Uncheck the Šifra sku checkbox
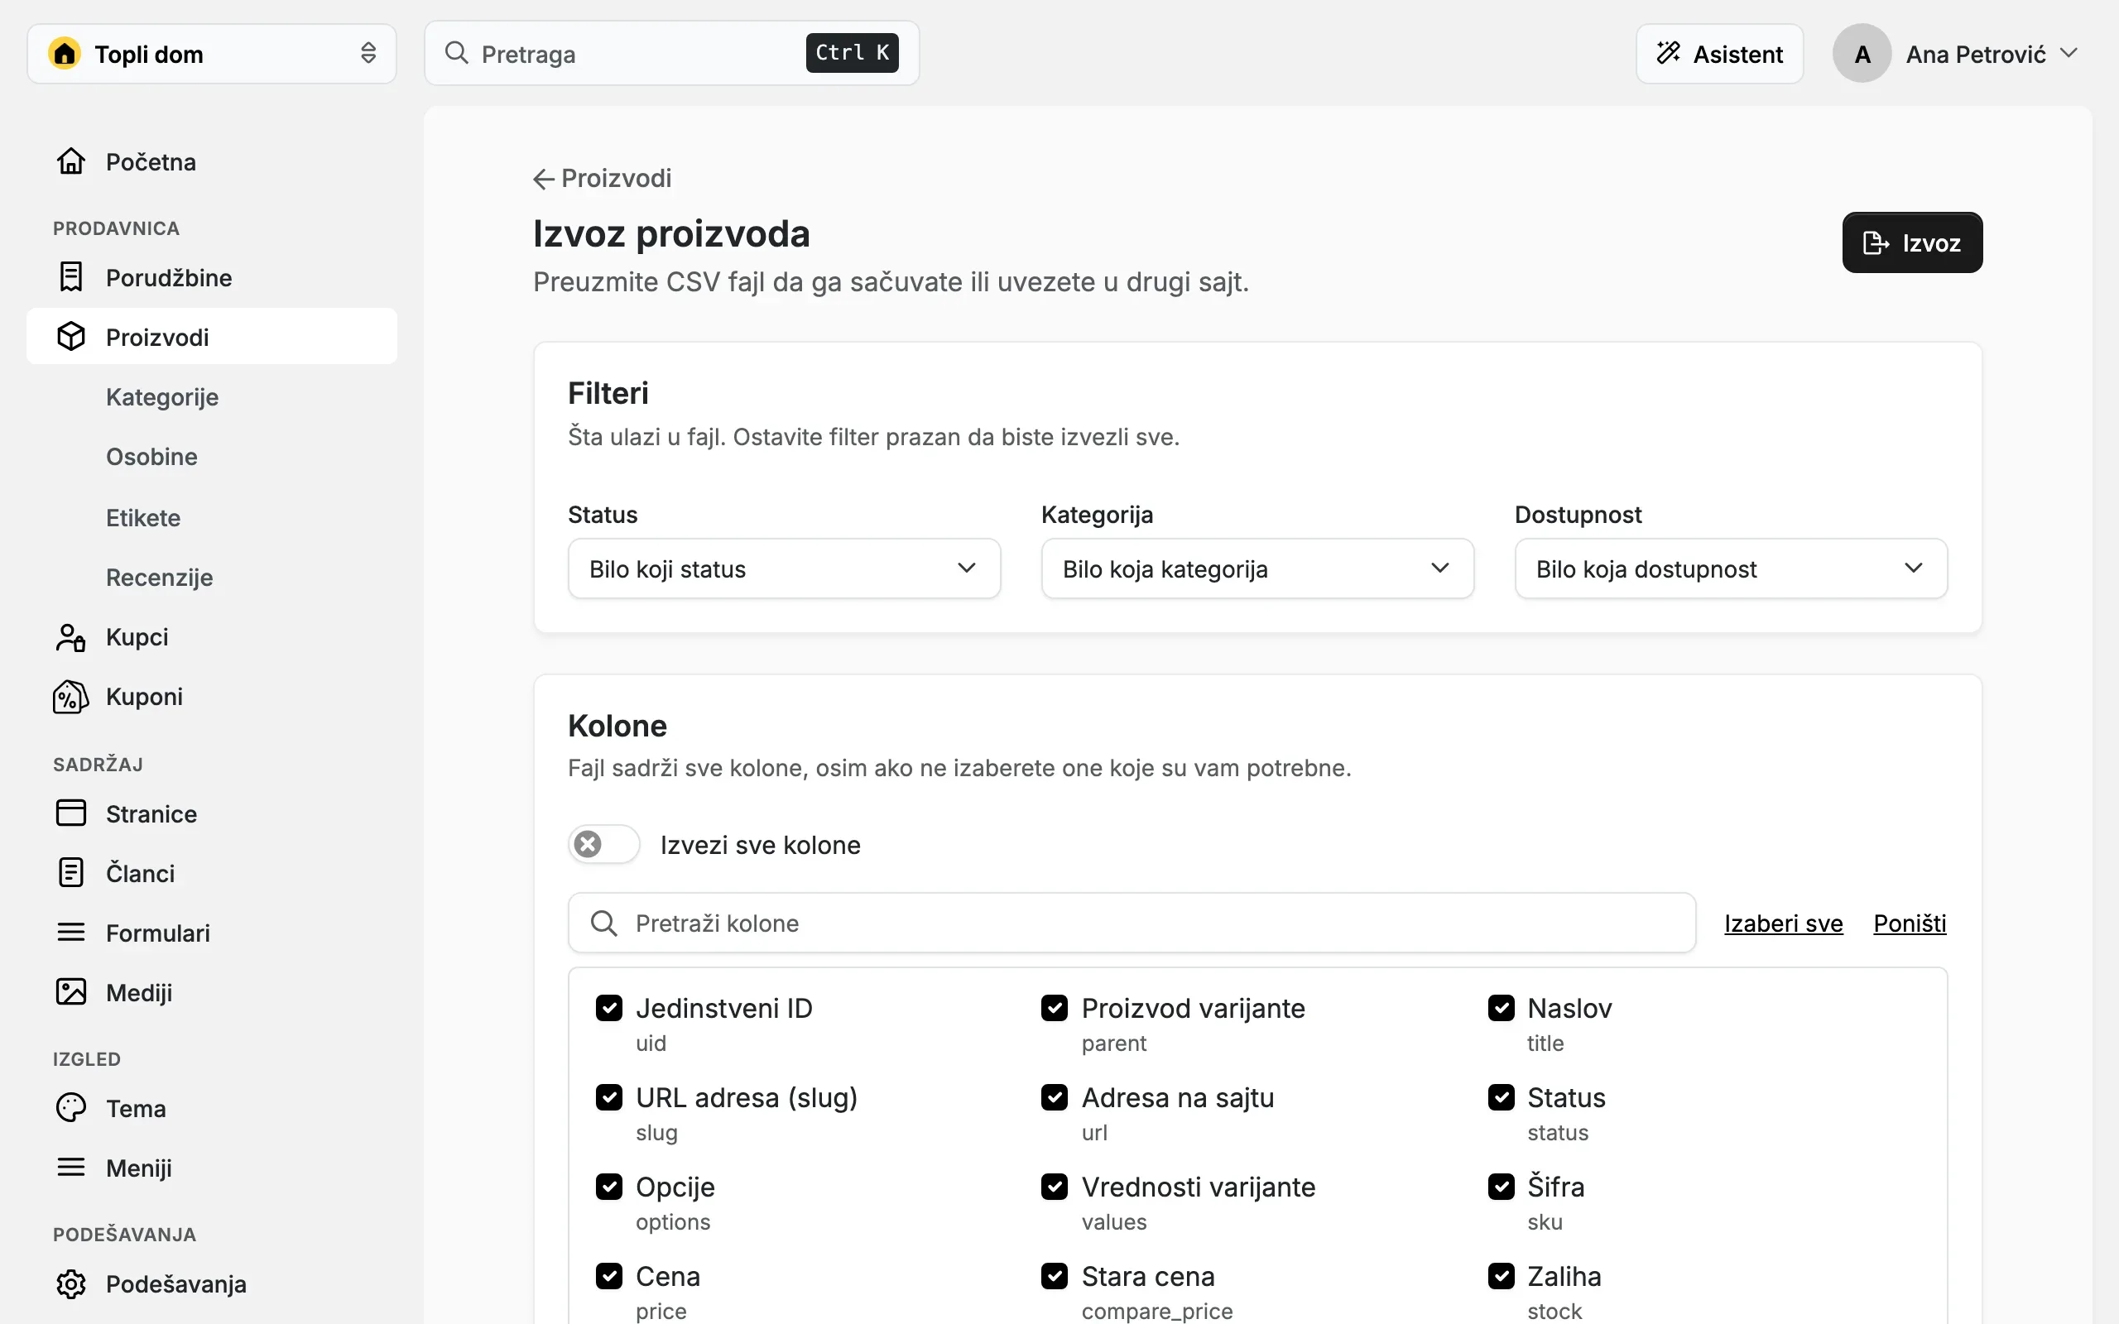Viewport: 2119px width, 1324px height. pos(1501,1187)
